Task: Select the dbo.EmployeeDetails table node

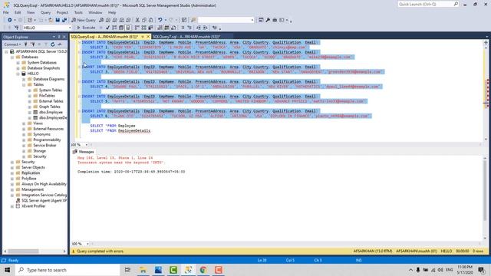Action: [x=53, y=117]
